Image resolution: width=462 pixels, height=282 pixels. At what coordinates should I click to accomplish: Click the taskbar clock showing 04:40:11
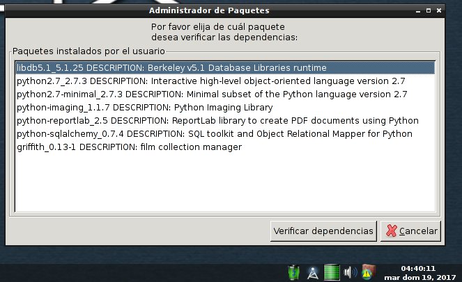tap(419, 273)
